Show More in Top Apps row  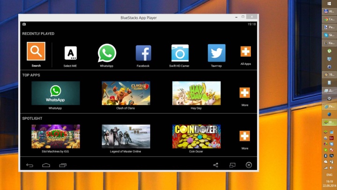tap(245, 92)
